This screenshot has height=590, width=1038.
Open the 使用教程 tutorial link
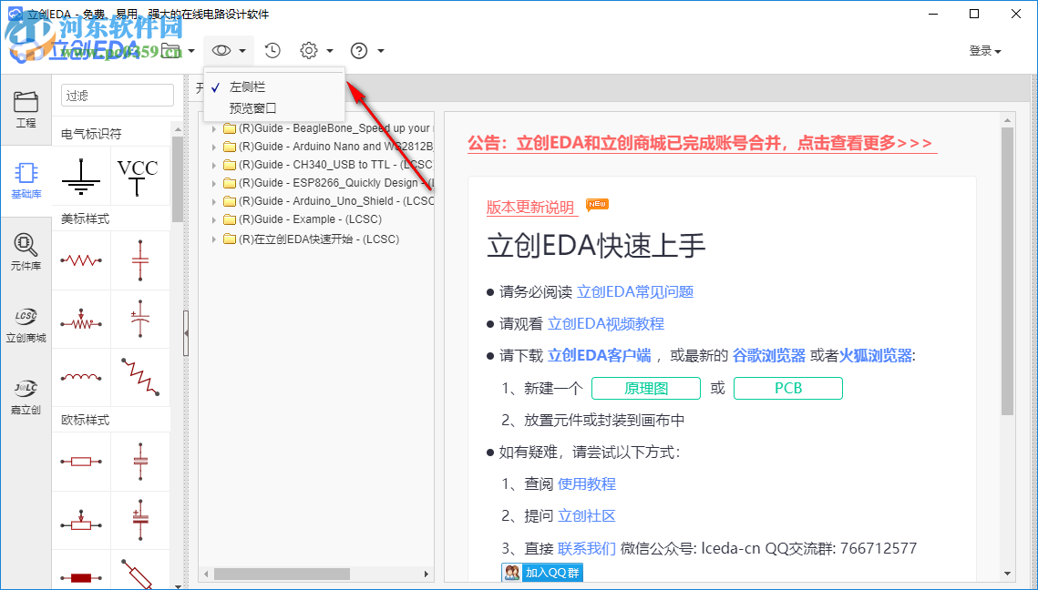click(587, 484)
